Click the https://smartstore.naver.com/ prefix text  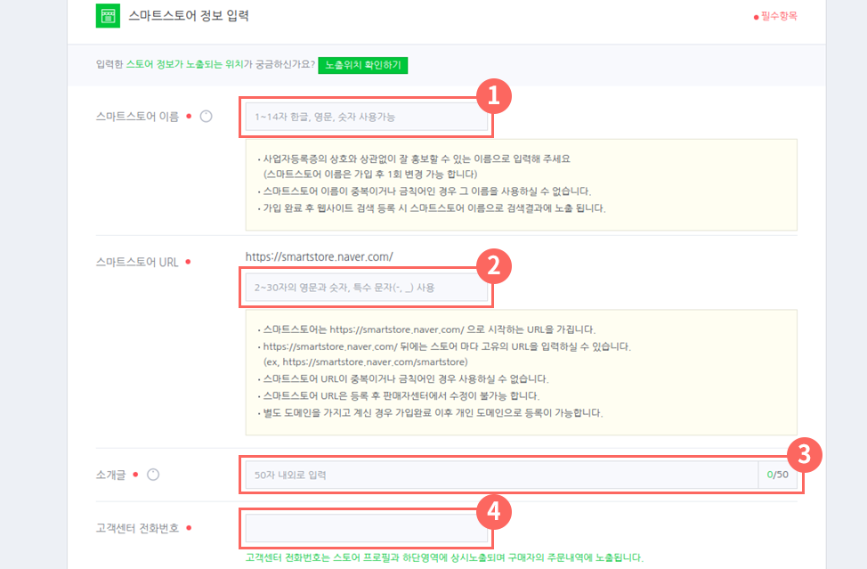click(x=319, y=256)
